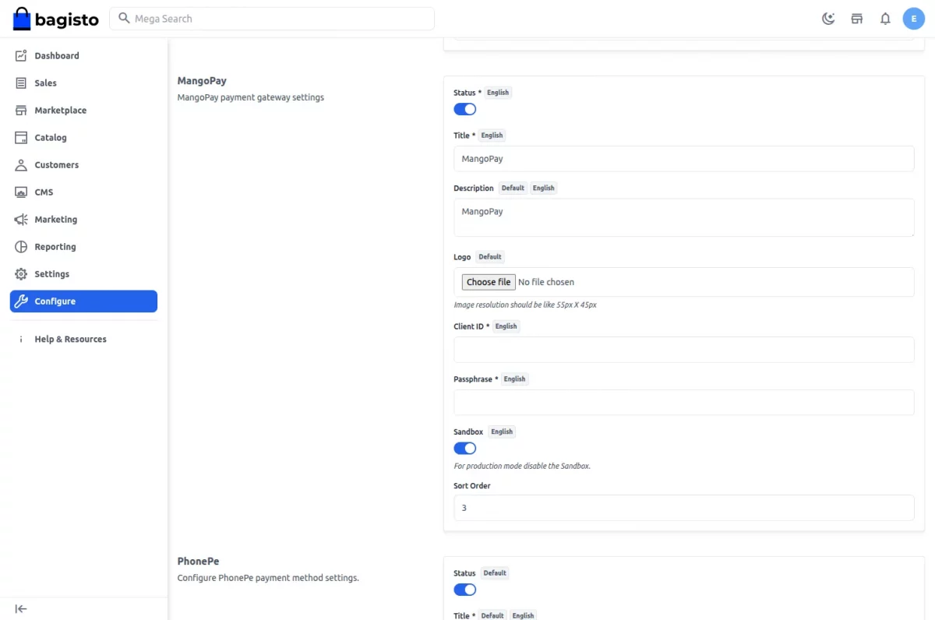Open the storefront shop icon
This screenshot has height=620, width=935.
point(857,19)
